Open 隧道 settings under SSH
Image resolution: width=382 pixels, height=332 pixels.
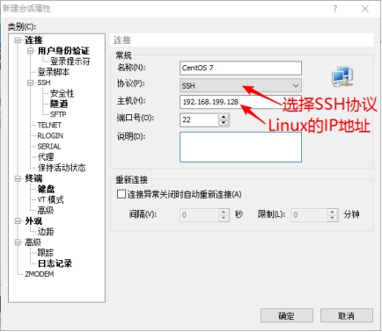pos(59,104)
